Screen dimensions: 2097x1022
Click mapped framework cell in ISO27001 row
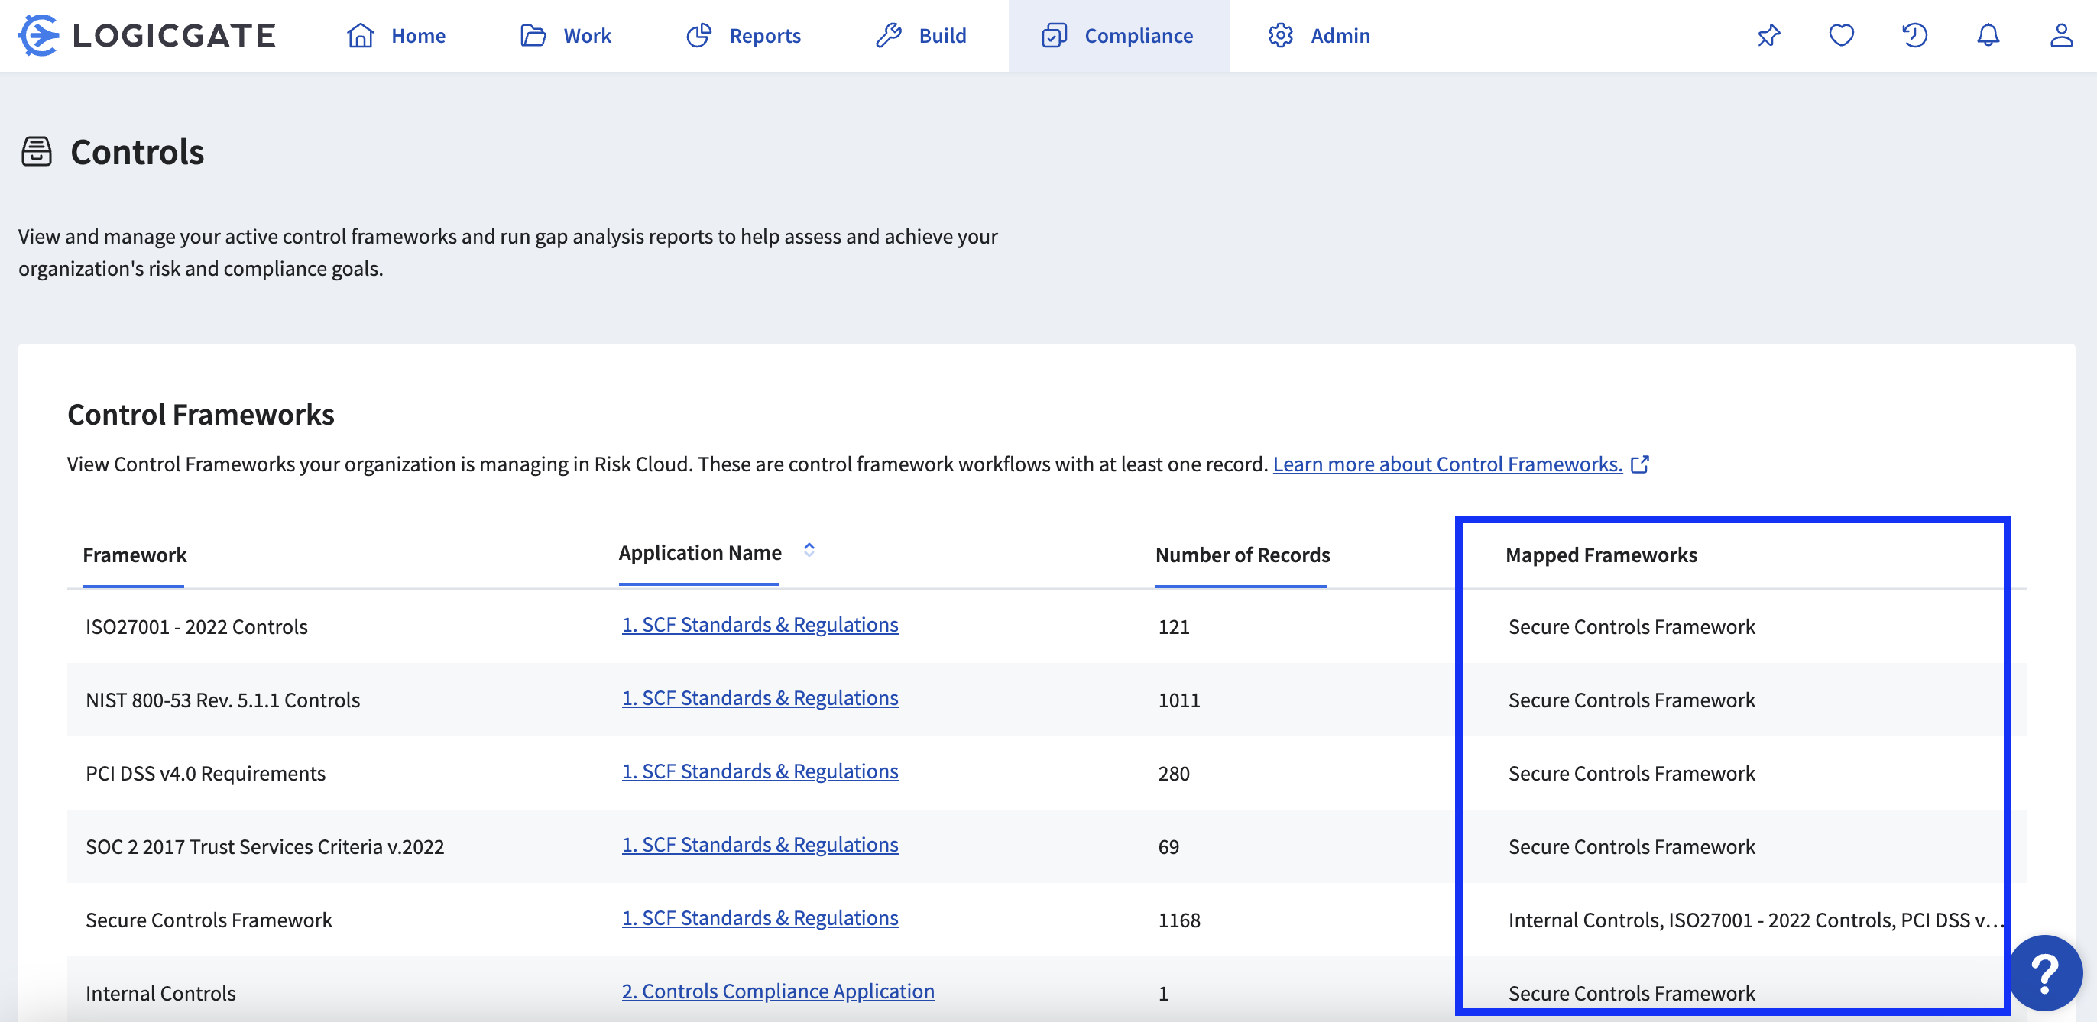pos(1632,627)
